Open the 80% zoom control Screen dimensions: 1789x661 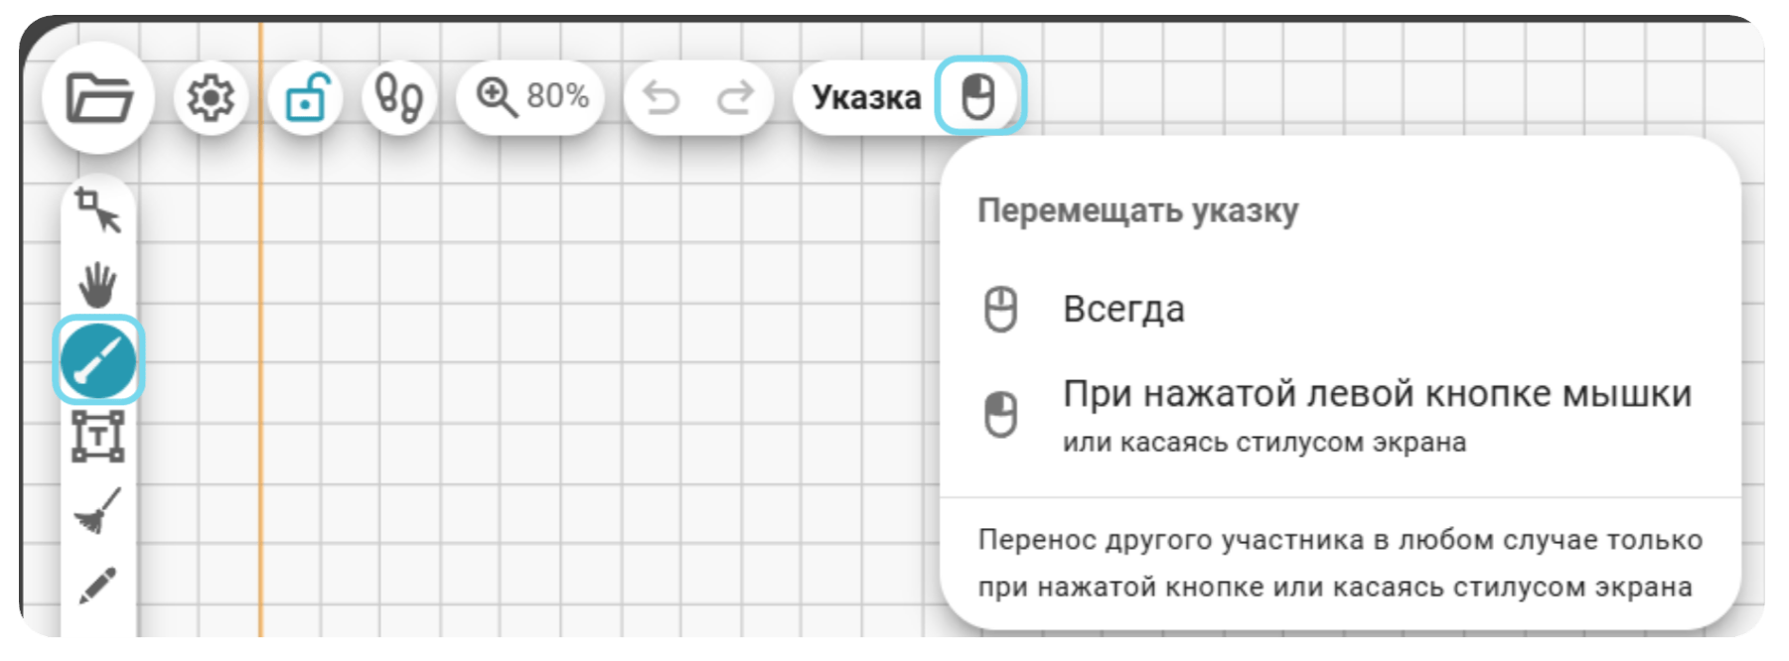click(531, 97)
